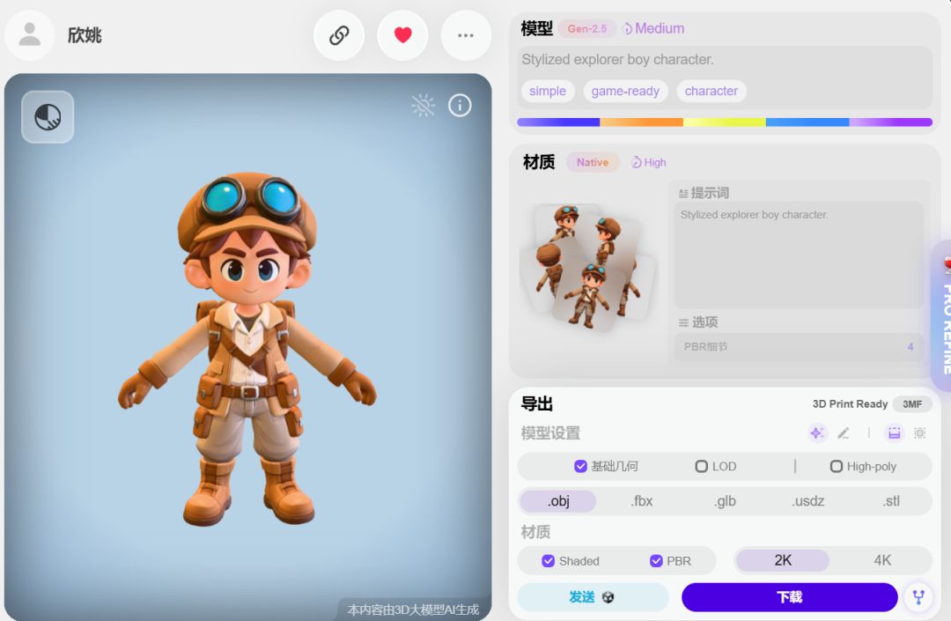This screenshot has width=951, height=621.
Task: Choose 2K texture resolution
Action: [x=783, y=560]
